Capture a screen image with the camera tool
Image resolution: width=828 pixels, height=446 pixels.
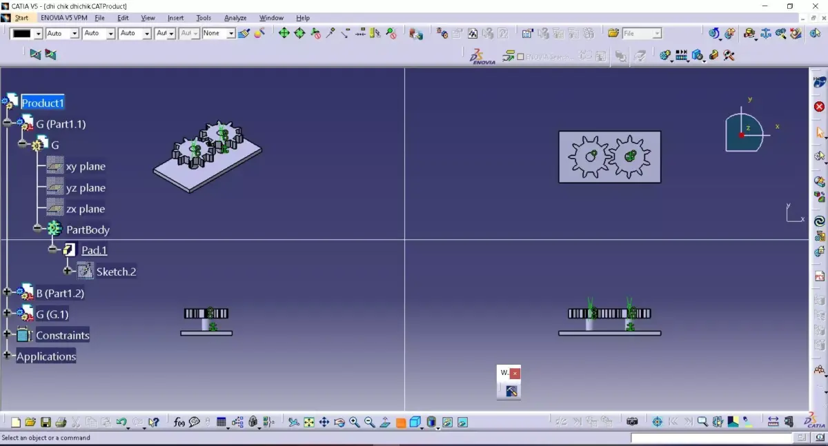point(632,421)
